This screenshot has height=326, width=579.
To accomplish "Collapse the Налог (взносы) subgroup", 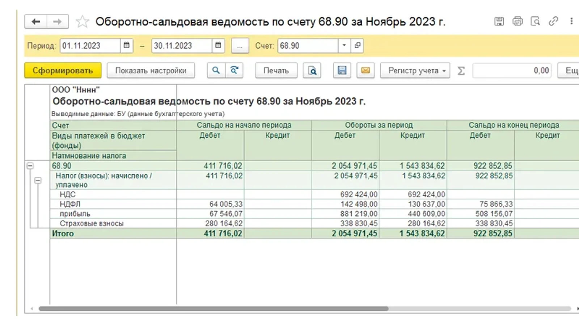I will [38, 180].
